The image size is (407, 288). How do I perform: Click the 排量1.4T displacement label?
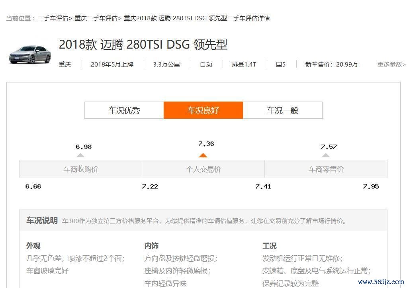[244, 64]
